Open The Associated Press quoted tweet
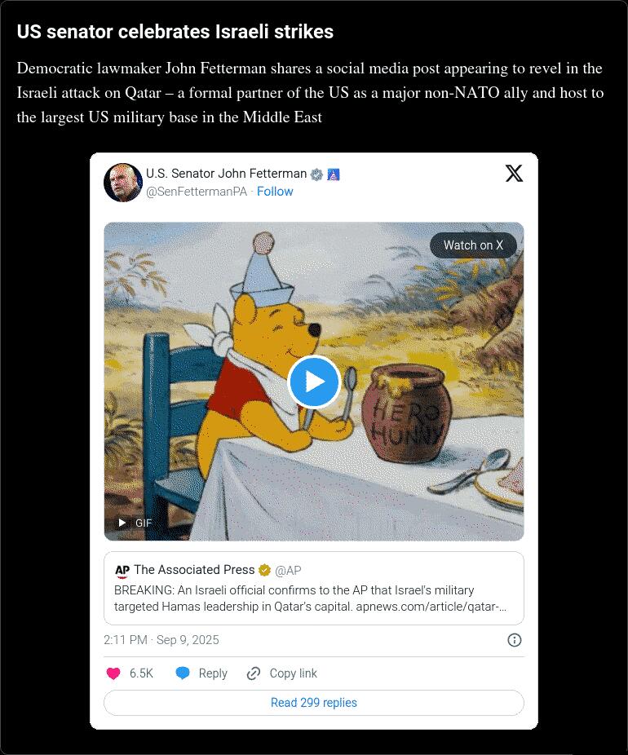 tap(314, 588)
